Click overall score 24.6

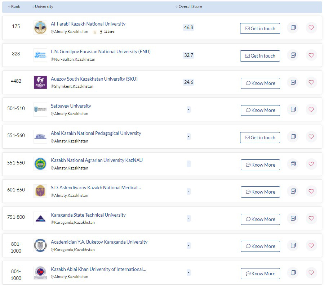click(189, 82)
